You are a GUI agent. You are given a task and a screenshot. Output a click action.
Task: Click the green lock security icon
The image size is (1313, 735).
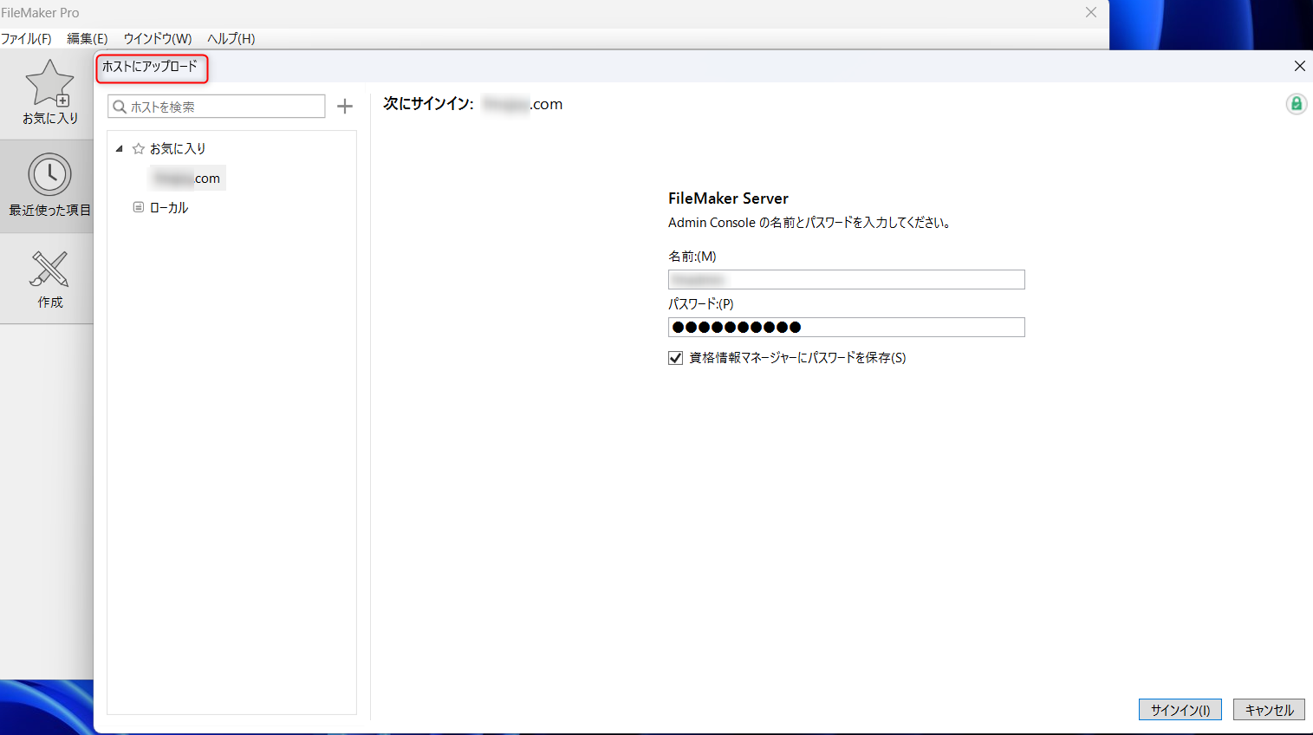coord(1296,104)
